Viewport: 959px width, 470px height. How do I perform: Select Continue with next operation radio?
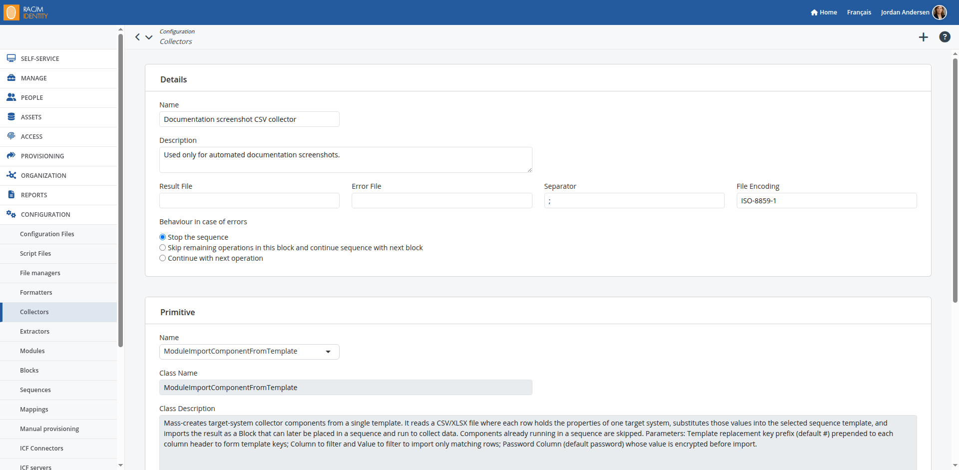tap(162, 258)
